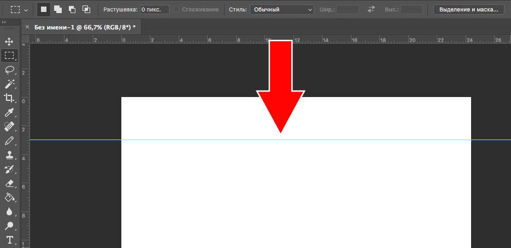Viewport: 511px width, 248px height.
Task: Select the Lasso tool
Action: [x=9, y=70]
